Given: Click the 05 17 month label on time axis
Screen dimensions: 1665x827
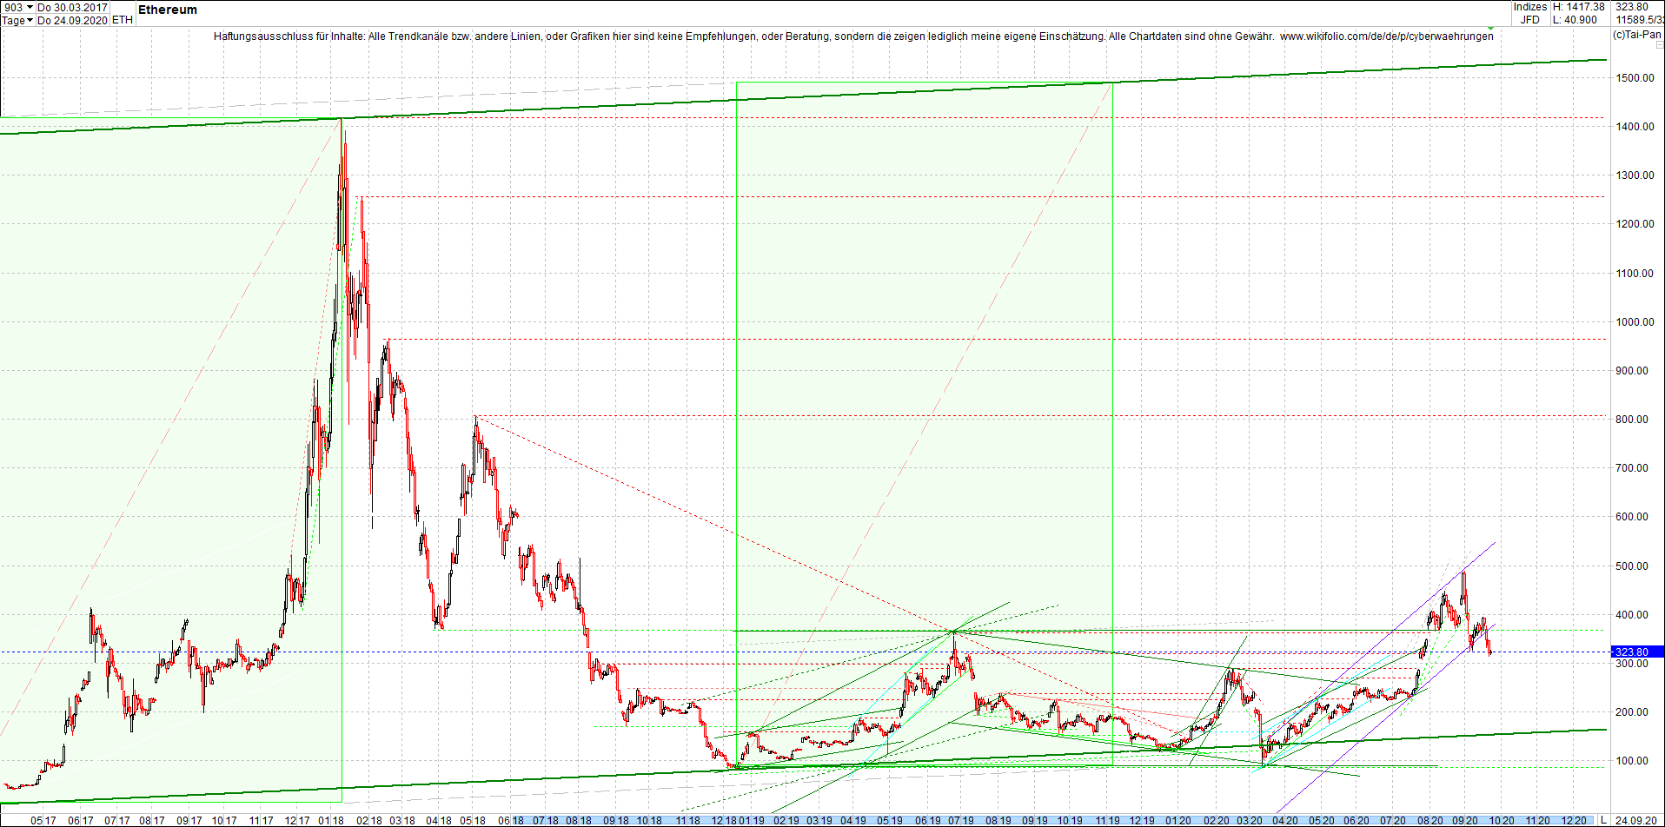Looking at the screenshot, I should (x=43, y=820).
